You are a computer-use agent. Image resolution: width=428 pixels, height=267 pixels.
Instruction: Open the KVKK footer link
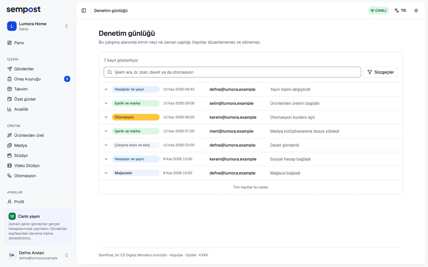[204, 255]
